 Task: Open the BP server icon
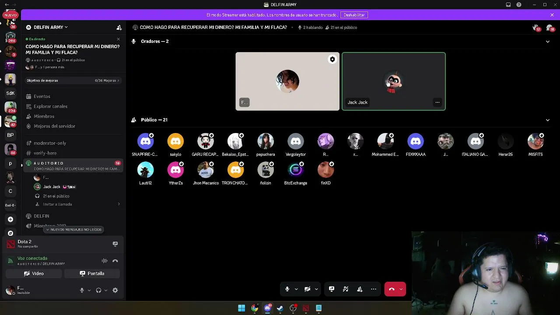click(10, 135)
